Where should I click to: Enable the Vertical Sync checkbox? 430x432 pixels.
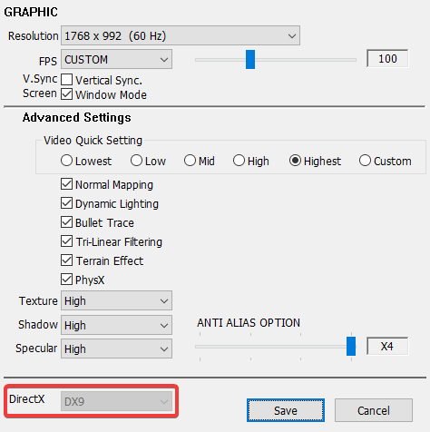tap(66, 80)
